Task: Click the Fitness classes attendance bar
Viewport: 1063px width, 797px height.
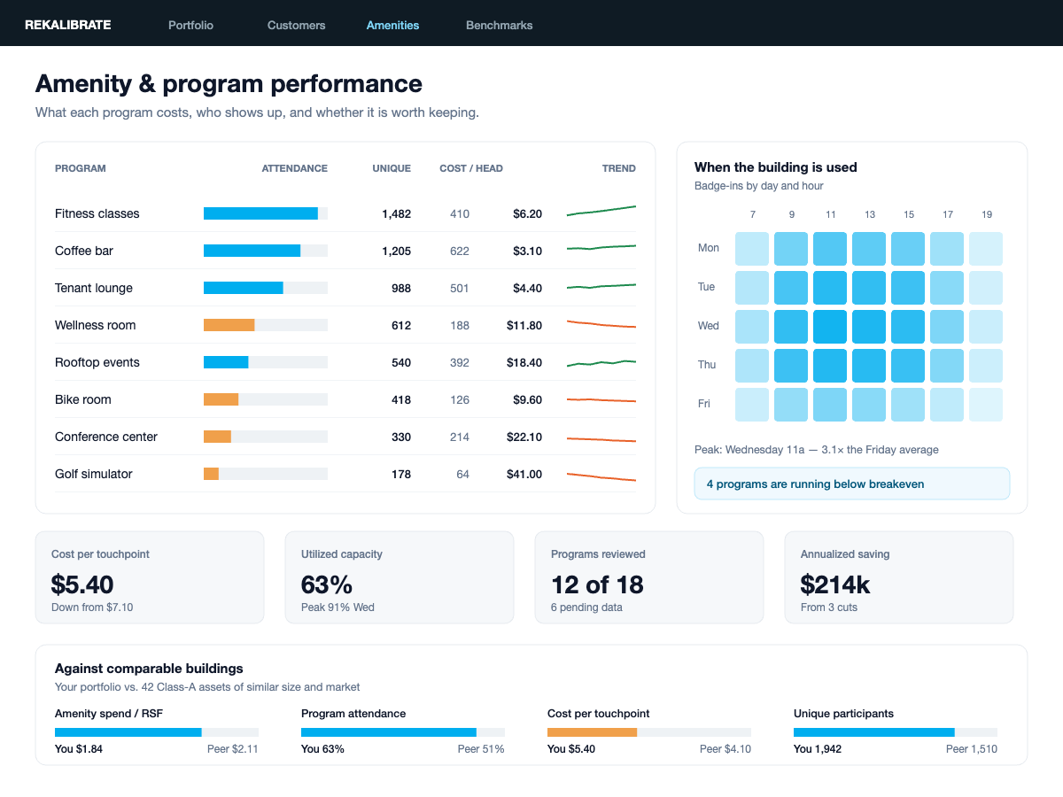Action: (266, 213)
